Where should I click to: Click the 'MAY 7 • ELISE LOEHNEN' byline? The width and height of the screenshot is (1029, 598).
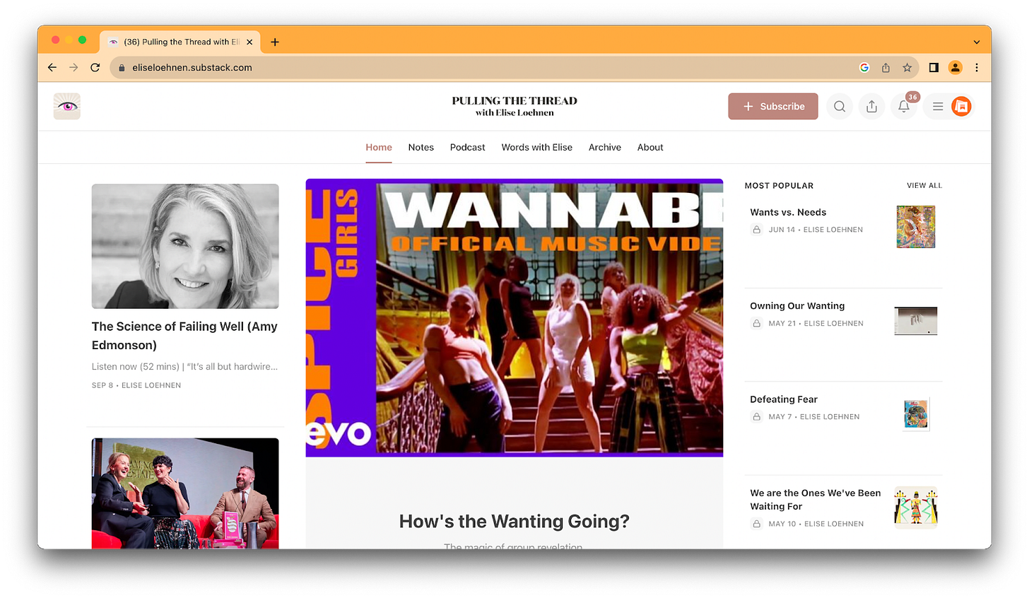(814, 416)
